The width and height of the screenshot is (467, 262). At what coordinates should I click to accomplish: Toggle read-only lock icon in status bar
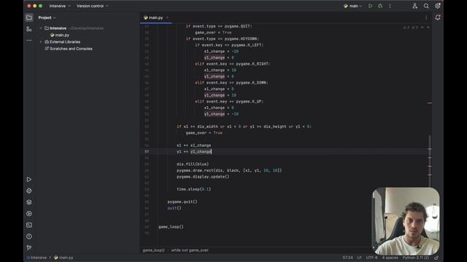point(436,258)
